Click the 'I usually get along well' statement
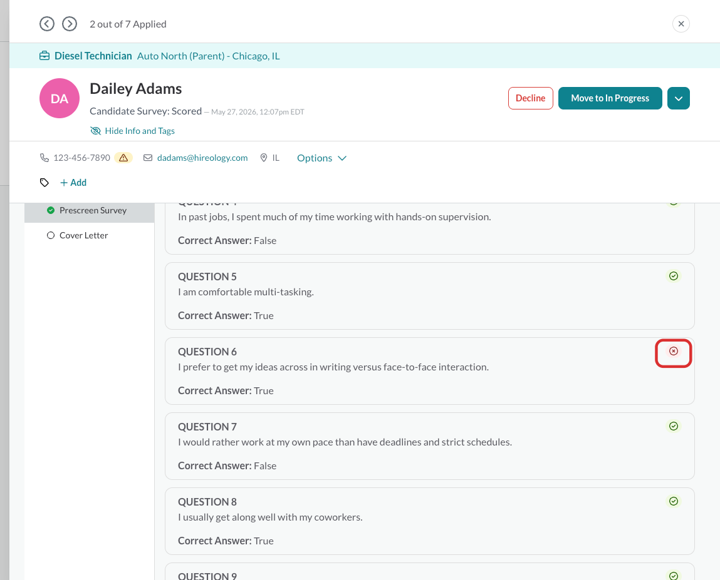Screen dimensions: 720x580 tap(271, 517)
